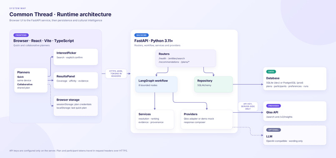336x158 pixels.
Task: Click 'Routers, workflow, services and providers' subtitle
Action: 157,45
